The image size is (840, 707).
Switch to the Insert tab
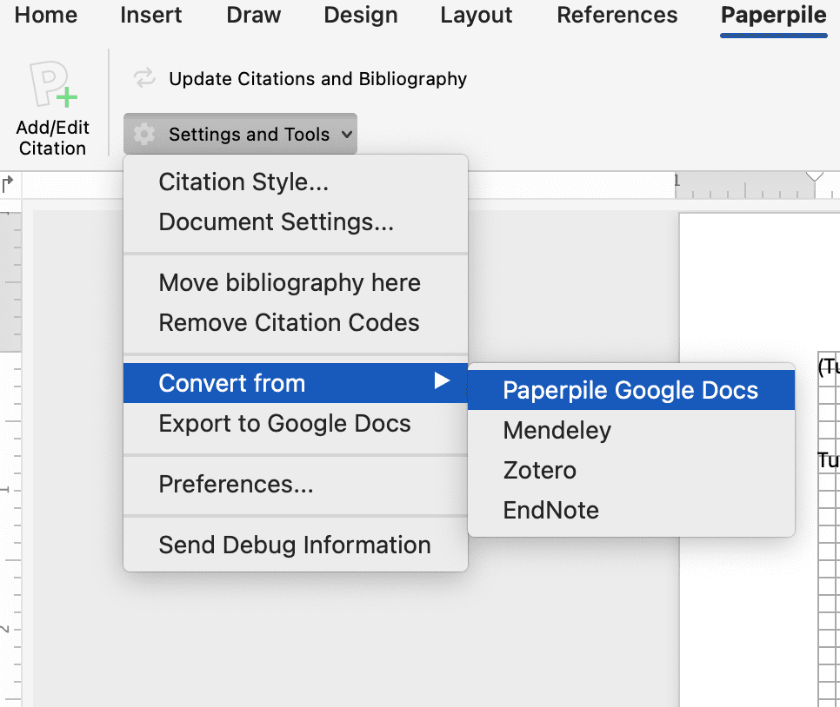coord(152,15)
